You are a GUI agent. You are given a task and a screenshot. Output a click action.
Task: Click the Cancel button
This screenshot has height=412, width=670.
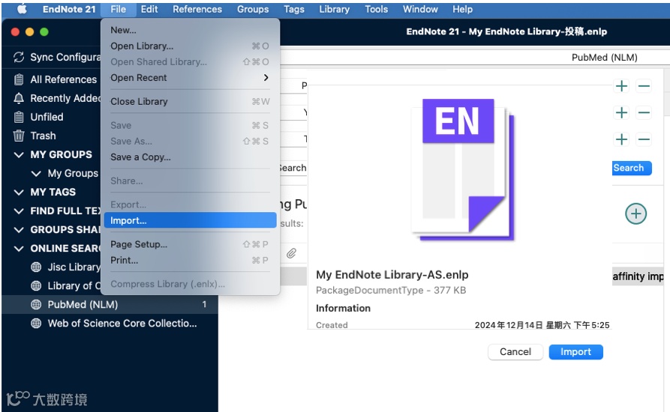515,352
